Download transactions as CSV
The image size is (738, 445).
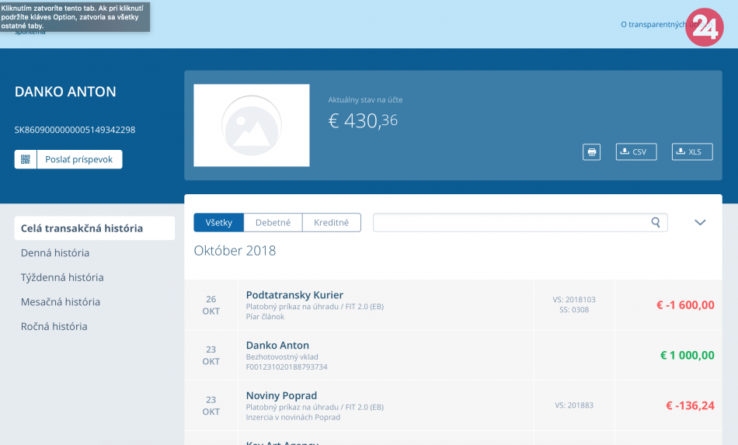(635, 152)
